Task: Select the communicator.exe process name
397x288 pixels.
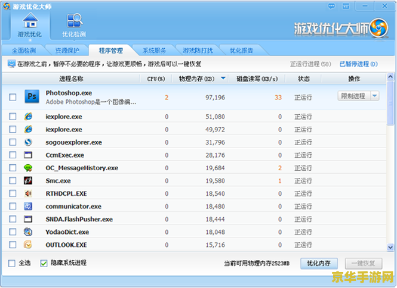Action: (x=73, y=206)
